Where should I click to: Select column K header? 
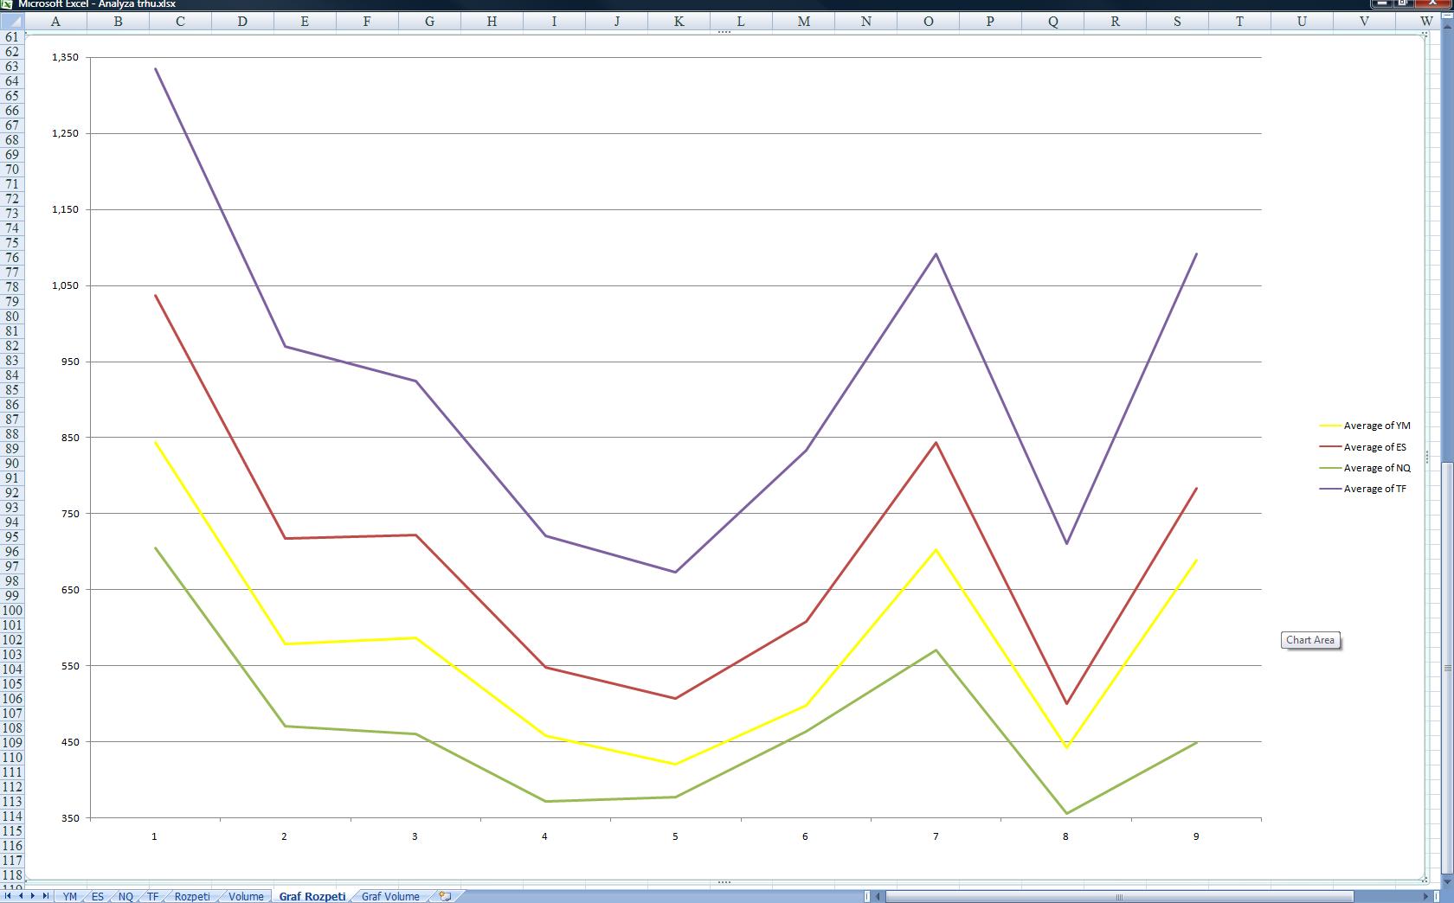click(x=679, y=21)
